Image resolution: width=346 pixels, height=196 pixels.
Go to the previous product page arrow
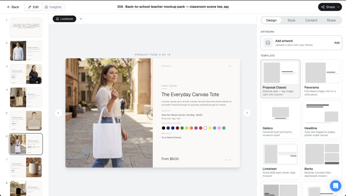58,113
